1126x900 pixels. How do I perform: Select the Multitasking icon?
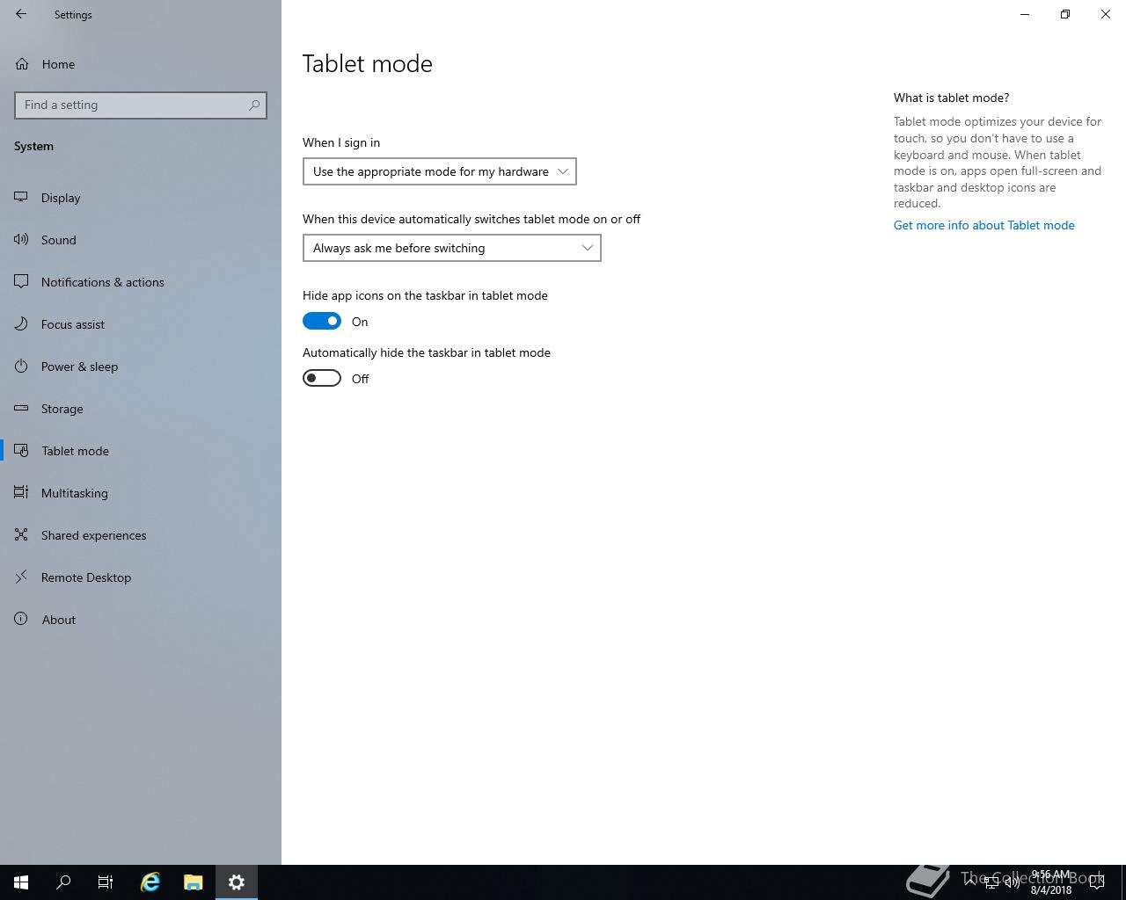[x=21, y=493]
